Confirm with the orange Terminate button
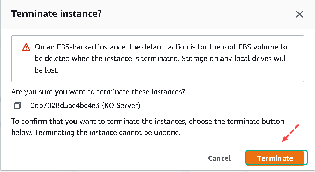The width and height of the screenshot is (315, 172). tap(275, 158)
